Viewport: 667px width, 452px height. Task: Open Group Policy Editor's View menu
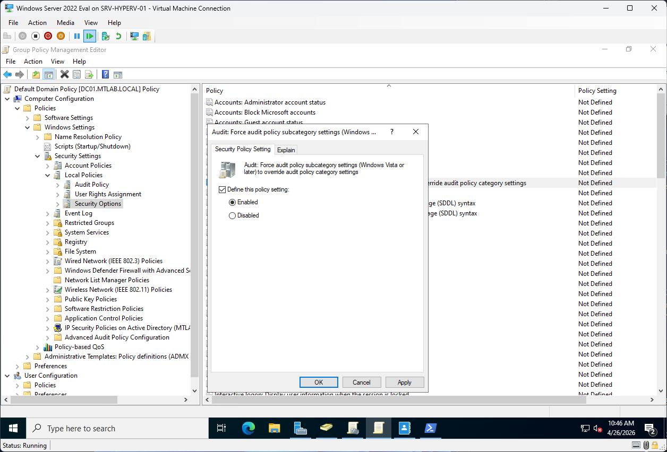pyautogui.click(x=57, y=62)
